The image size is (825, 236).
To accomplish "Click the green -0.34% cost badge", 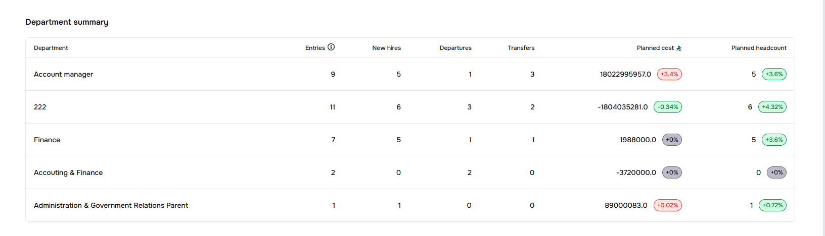I will tap(667, 107).
